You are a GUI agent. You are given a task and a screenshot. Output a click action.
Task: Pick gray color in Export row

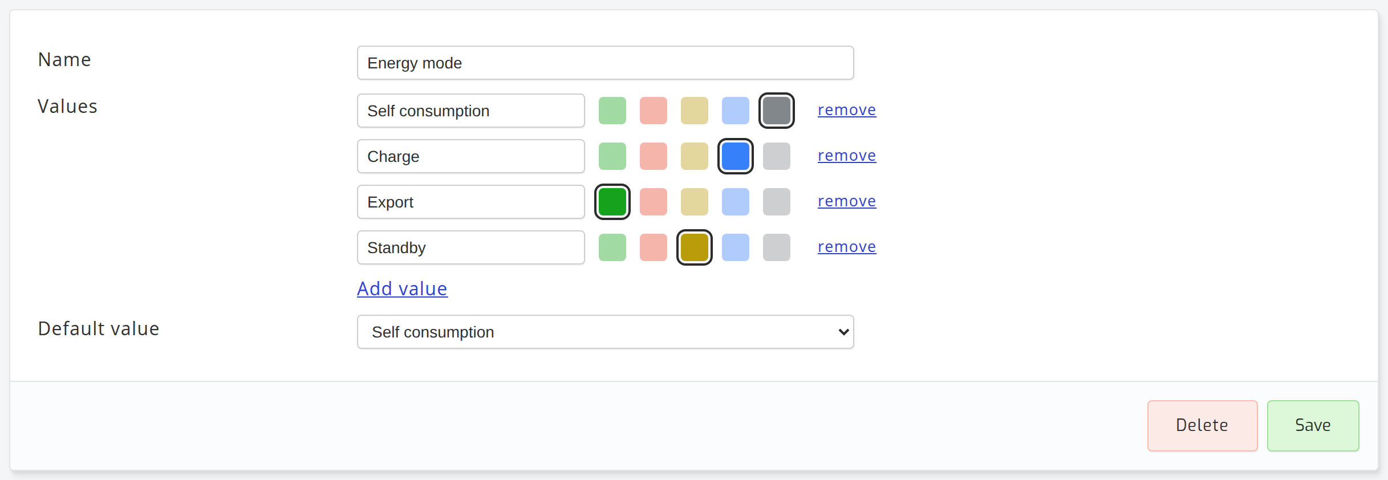[777, 202]
